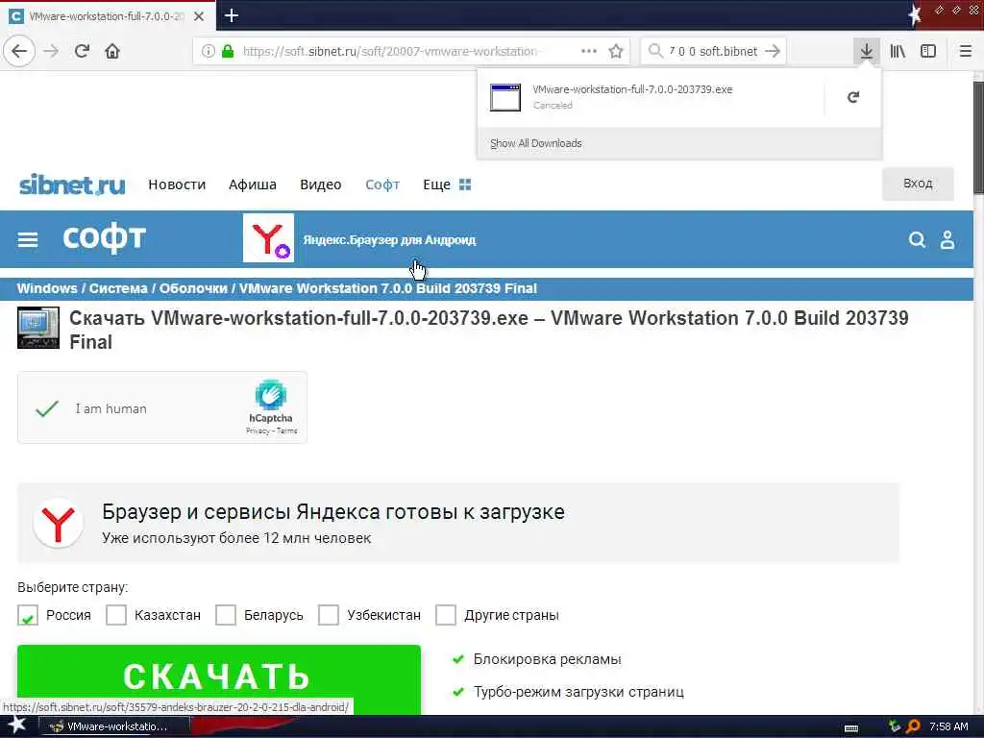Viewport: 984px width, 738px height.
Task: Click the green СКАЧАТЬ button
Action: [219, 679]
